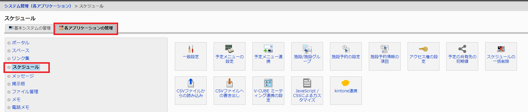The width and height of the screenshot is (528, 112).
Task: Open スケジュールの一括削除 icon
Action: (x=501, y=49)
